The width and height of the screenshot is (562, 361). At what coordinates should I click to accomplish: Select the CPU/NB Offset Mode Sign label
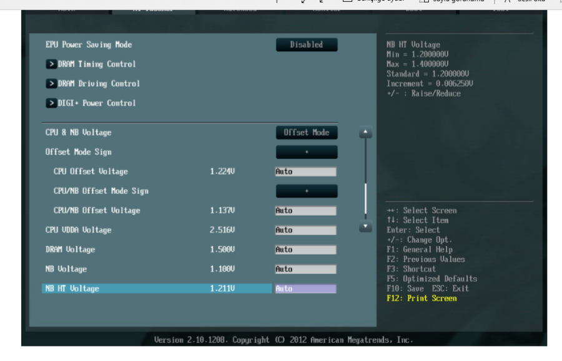pos(101,191)
